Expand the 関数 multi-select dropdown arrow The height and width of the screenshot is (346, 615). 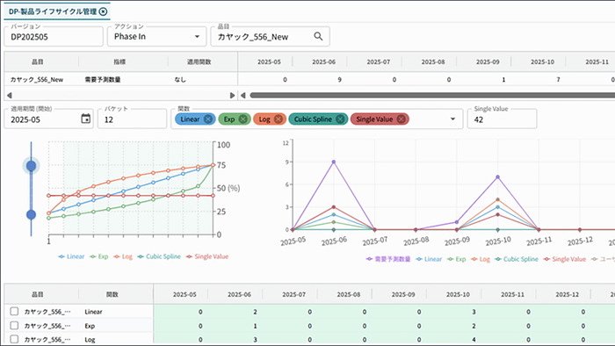click(452, 119)
